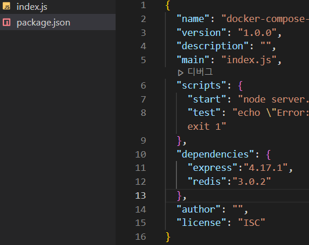Click the closing yellow brace on line 16
The height and width of the screenshot is (245, 309).
pos(168,237)
